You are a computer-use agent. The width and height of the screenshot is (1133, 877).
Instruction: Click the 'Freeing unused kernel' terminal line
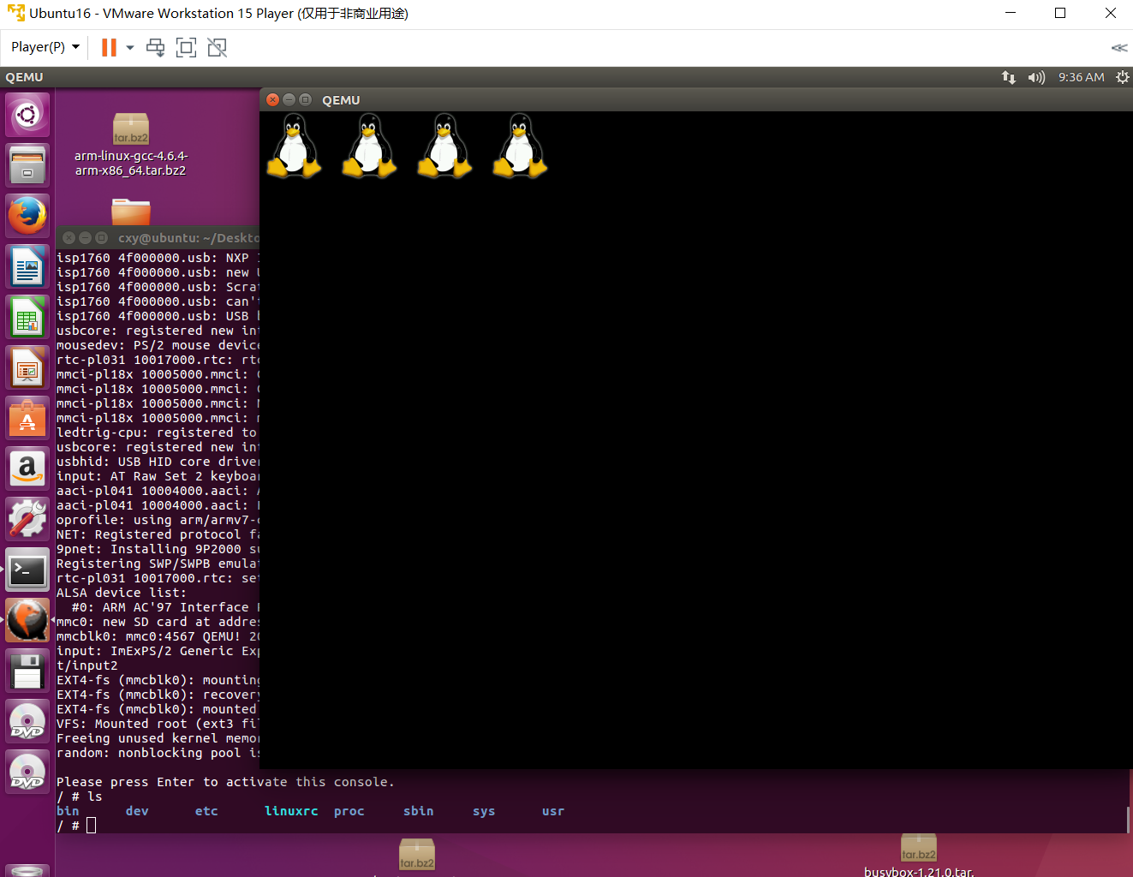[158, 738]
